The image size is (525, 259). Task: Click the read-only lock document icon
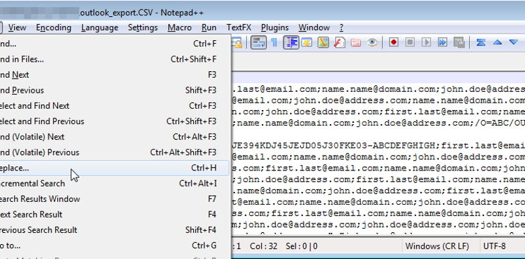[x=237, y=42]
